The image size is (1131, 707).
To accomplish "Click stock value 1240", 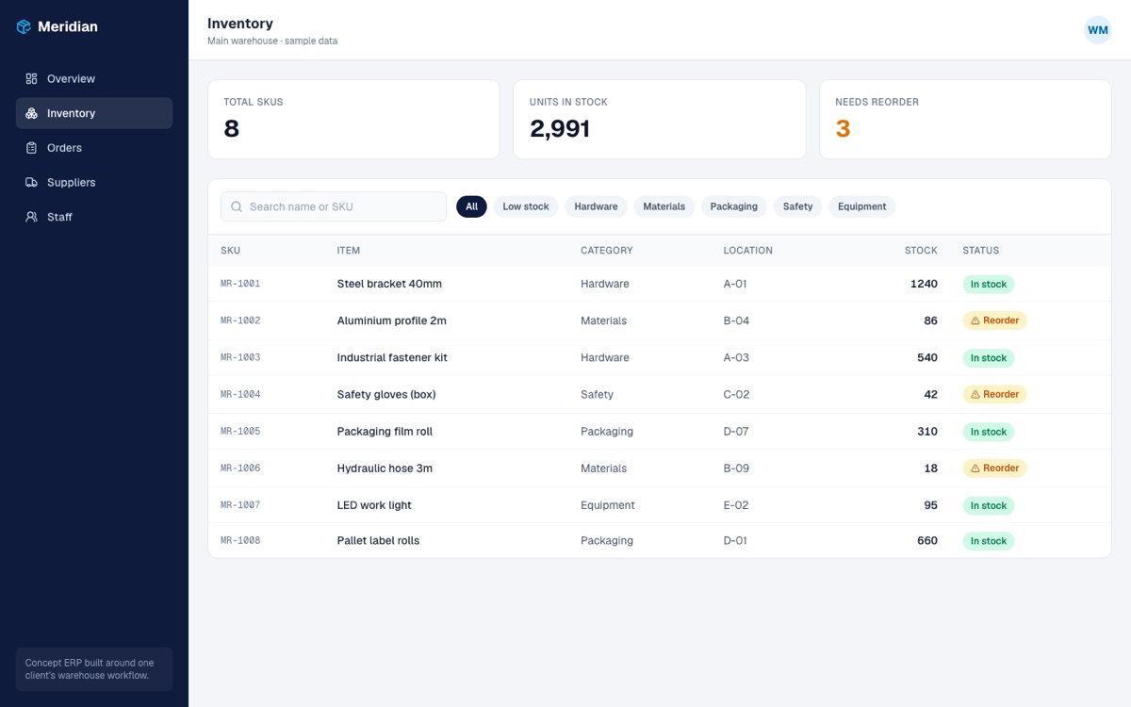I will 924,284.
